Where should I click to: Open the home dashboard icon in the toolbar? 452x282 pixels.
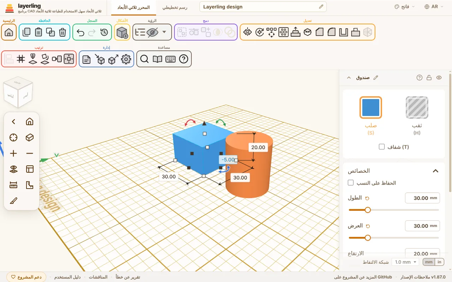pos(9,32)
